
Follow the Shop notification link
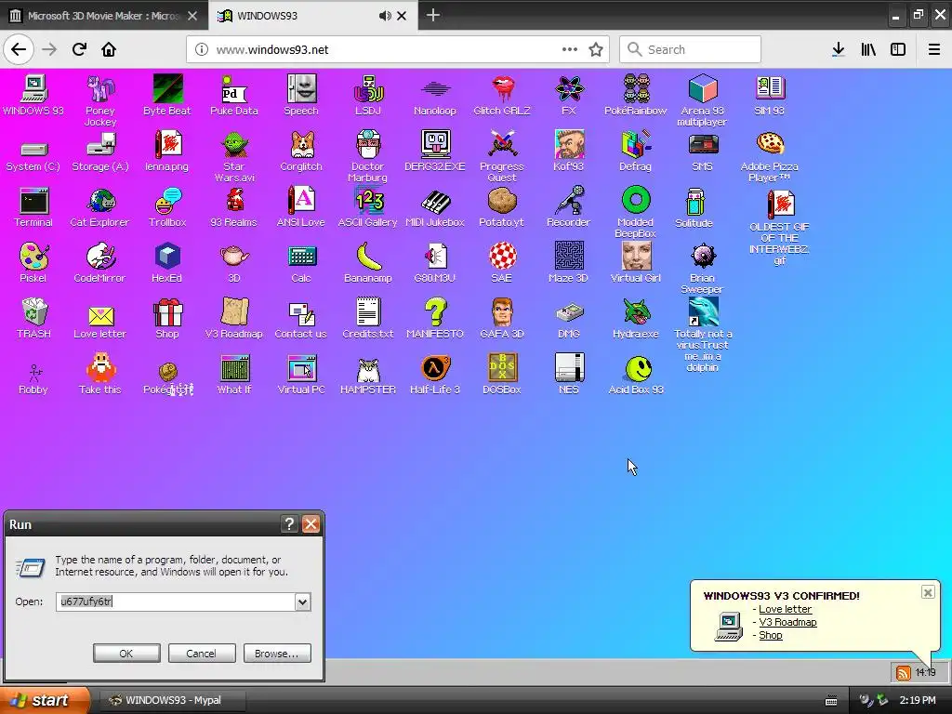point(771,635)
